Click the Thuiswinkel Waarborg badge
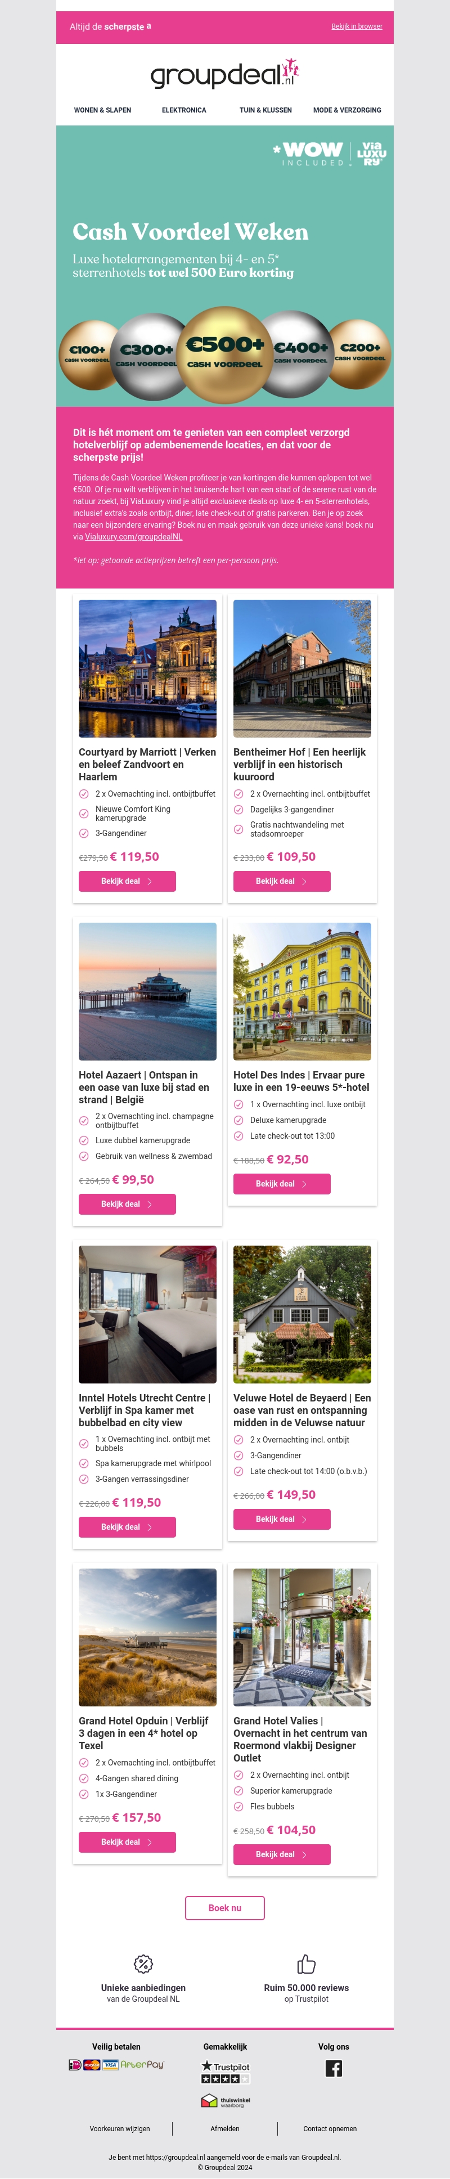The height and width of the screenshot is (2179, 450). 225,2100
